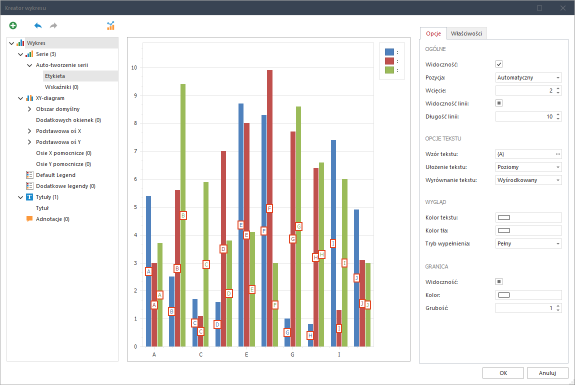This screenshot has height=385, width=575.
Task: Open the Wyrównanie tekstu dropdown
Action: pyautogui.click(x=528, y=180)
